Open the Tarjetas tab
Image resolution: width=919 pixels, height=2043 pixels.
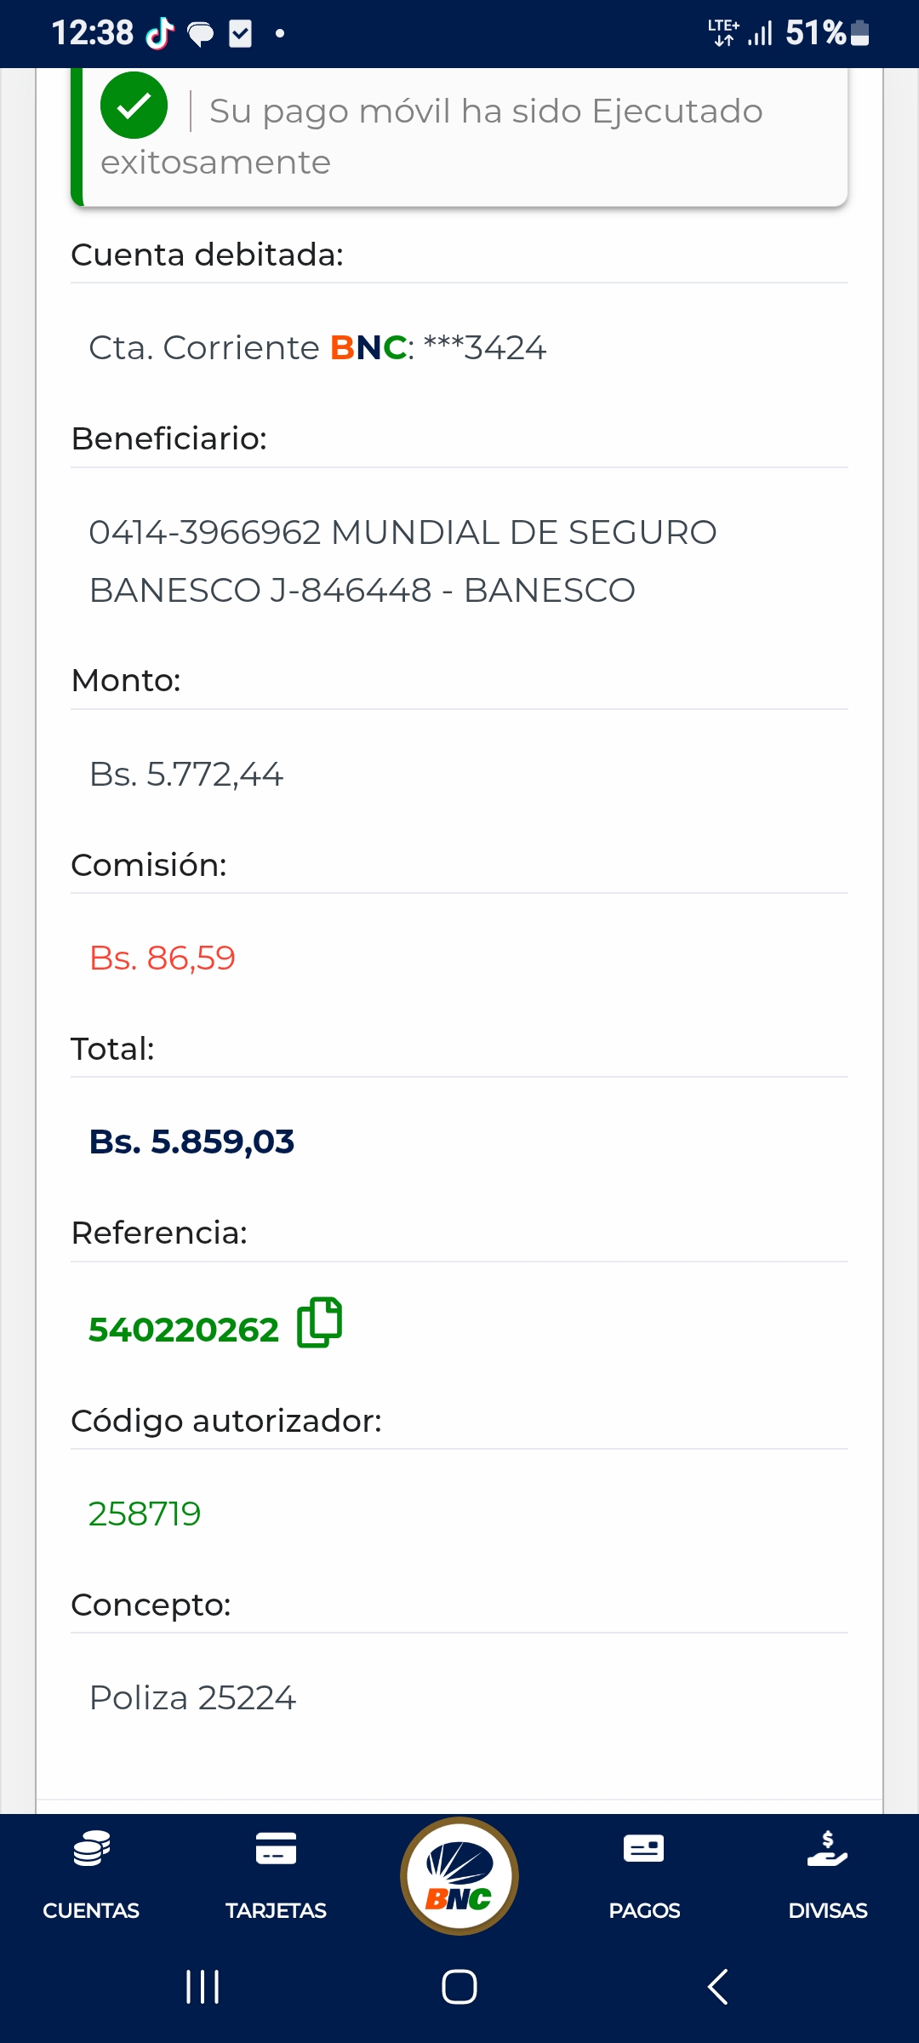276,1873
